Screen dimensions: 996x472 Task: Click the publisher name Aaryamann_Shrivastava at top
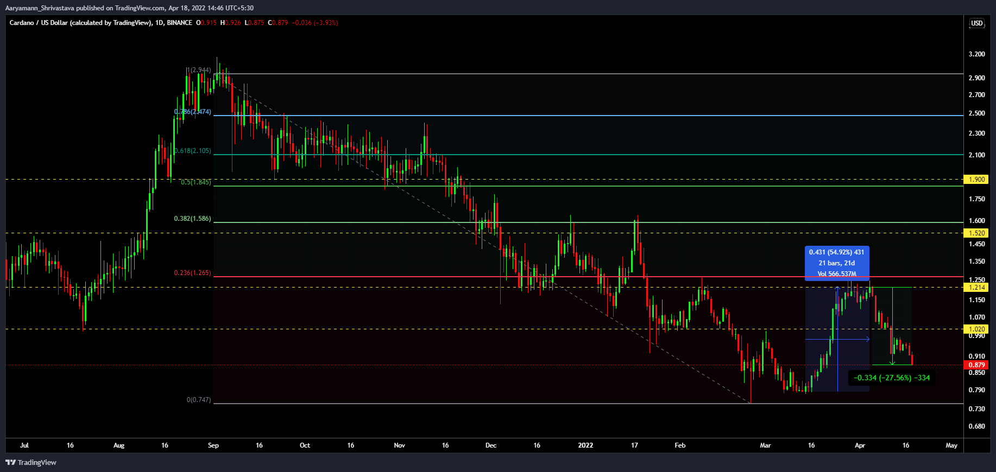click(x=39, y=8)
